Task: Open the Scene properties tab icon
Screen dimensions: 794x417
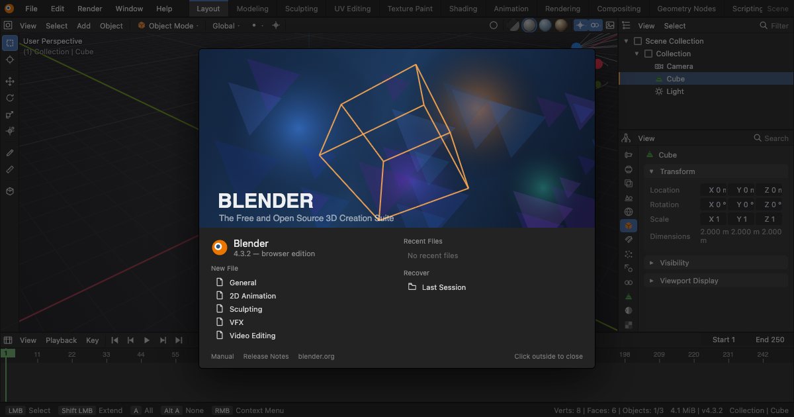Action: point(629,197)
